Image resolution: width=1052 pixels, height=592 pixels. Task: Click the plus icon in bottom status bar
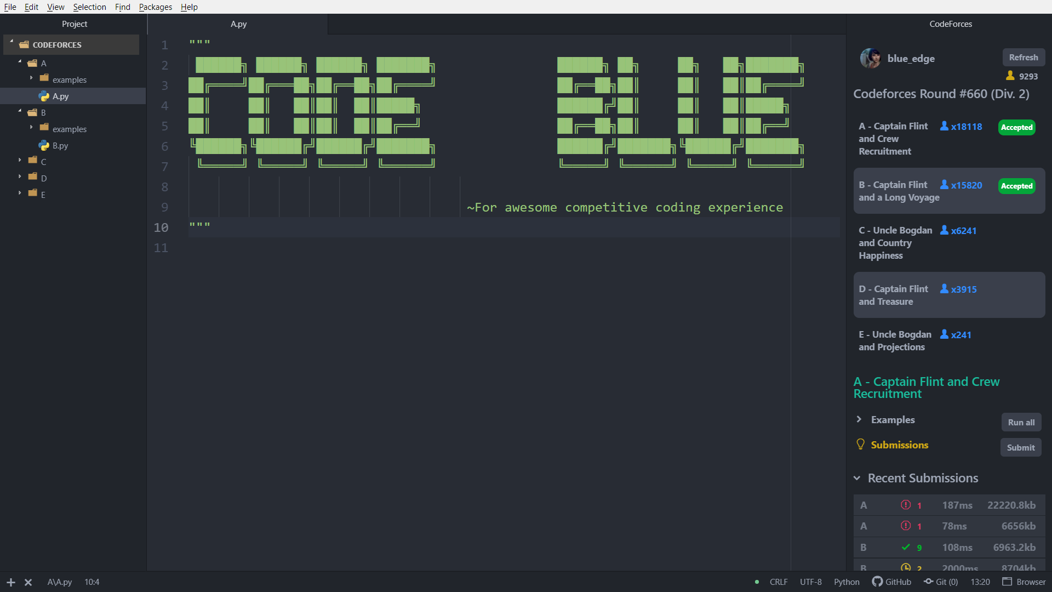11,582
